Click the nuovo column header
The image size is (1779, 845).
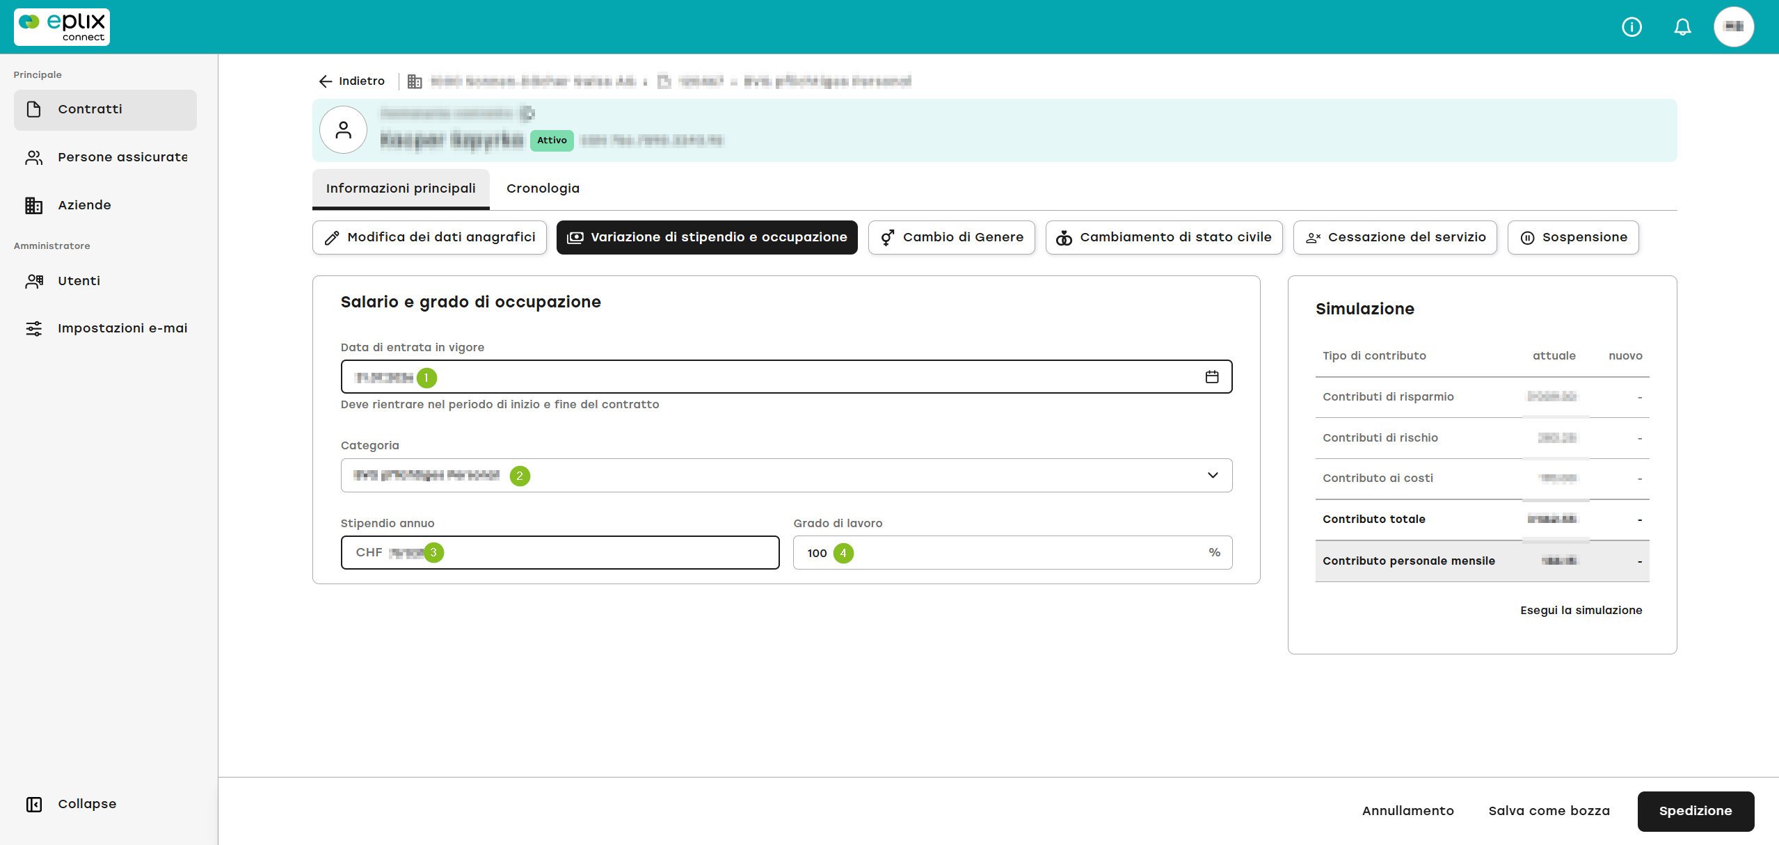click(1625, 356)
